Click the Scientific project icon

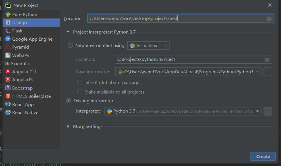coord(7,63)
